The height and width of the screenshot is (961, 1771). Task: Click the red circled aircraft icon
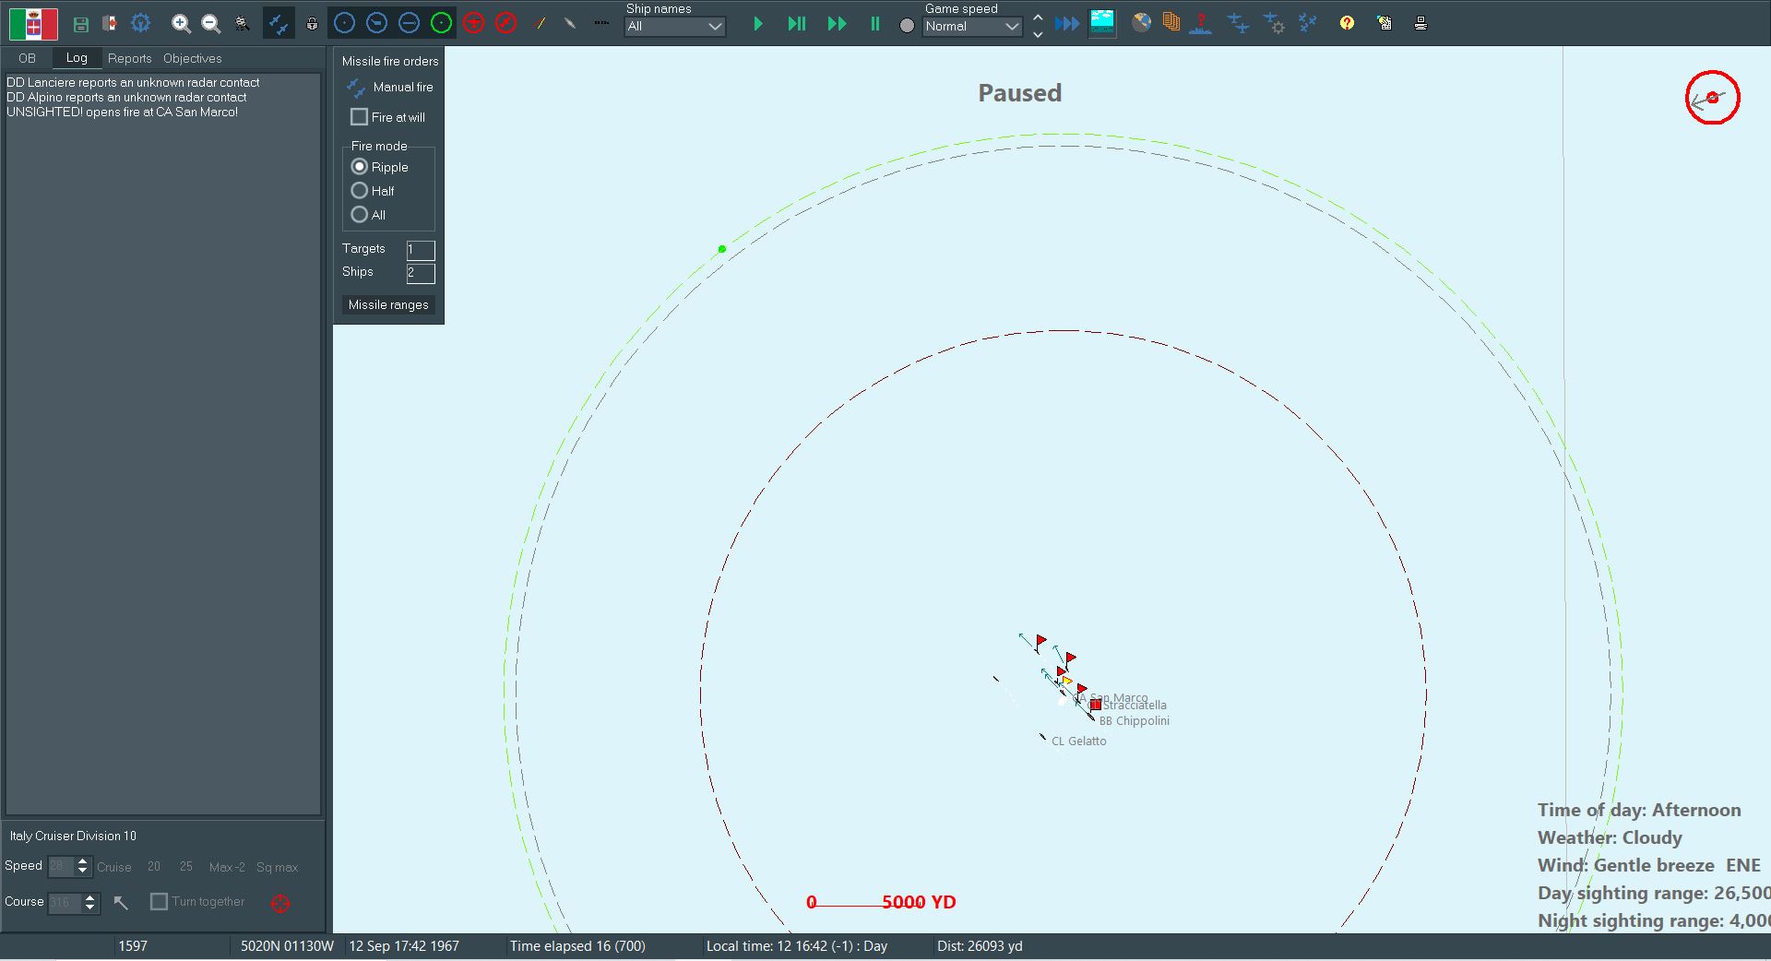[x=473, y=24]
